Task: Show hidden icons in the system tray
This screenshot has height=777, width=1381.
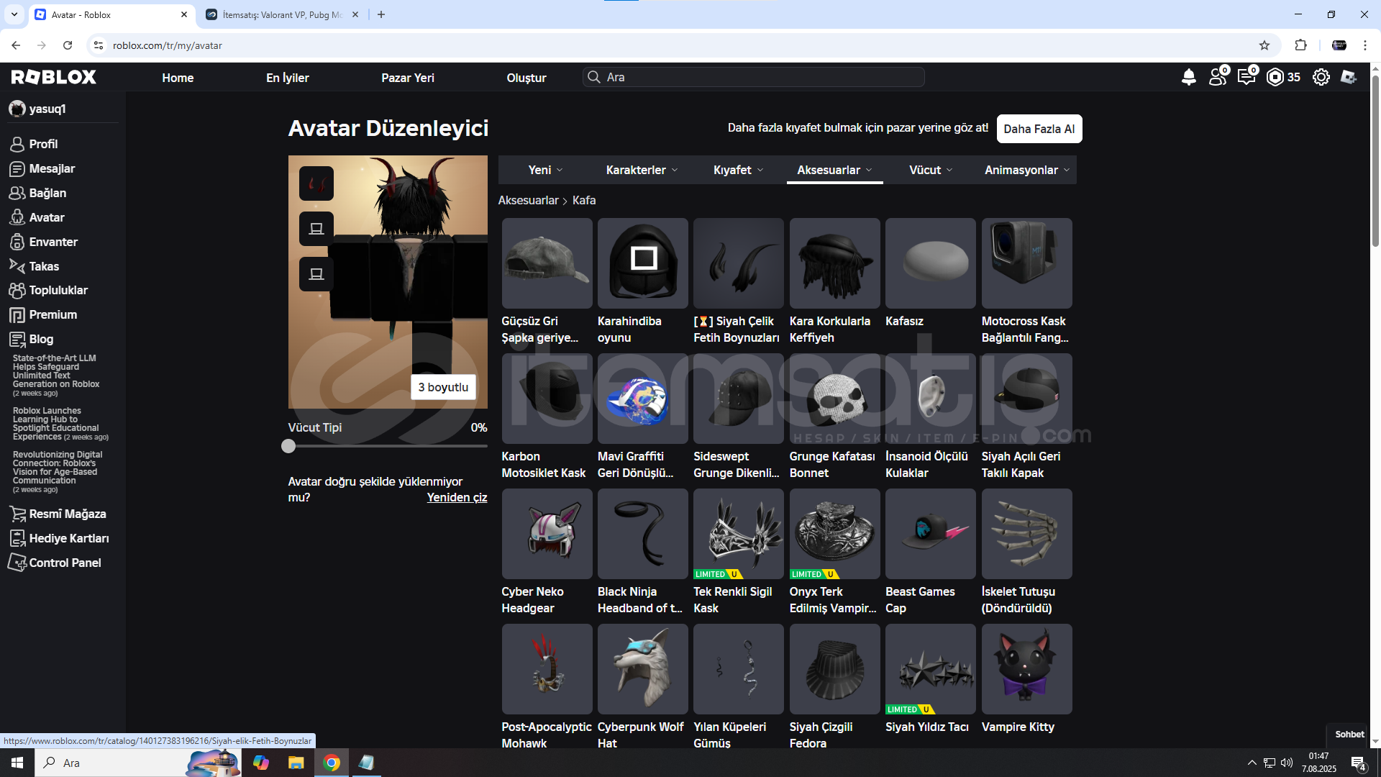Action: coord(1252,763)
